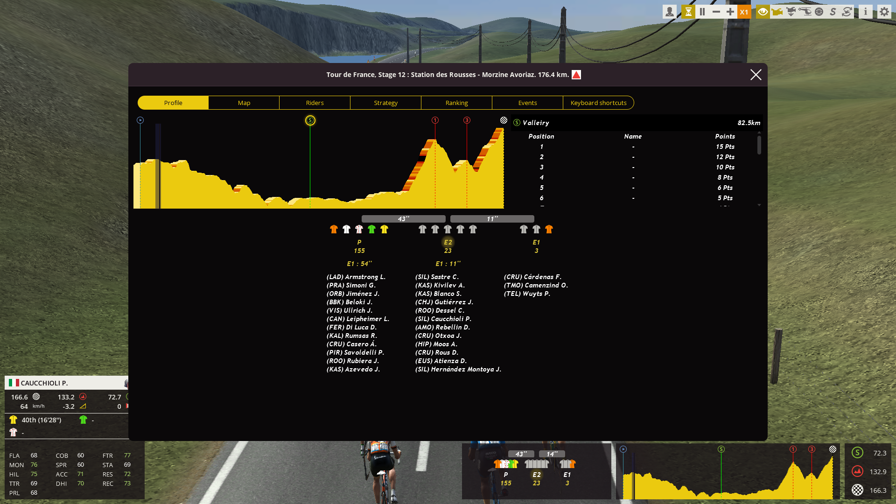Open the Keyboard shortcuts tab
The height and width of the screenshot is (504, 896).
pos(598,103)
